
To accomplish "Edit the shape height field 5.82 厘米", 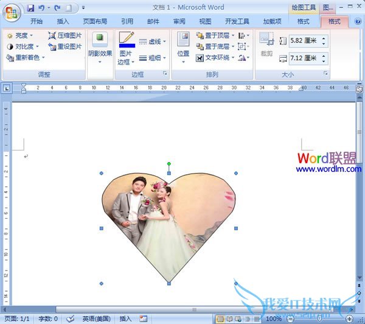I will pos(305,41).
